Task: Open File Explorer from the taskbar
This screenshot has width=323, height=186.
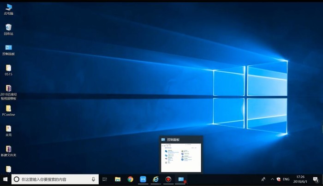Action: (x=118, y=179)
